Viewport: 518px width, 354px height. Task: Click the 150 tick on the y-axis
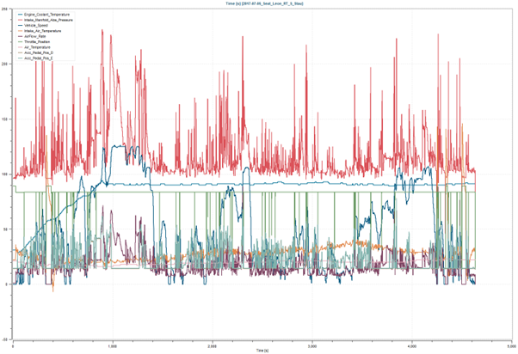7,119
